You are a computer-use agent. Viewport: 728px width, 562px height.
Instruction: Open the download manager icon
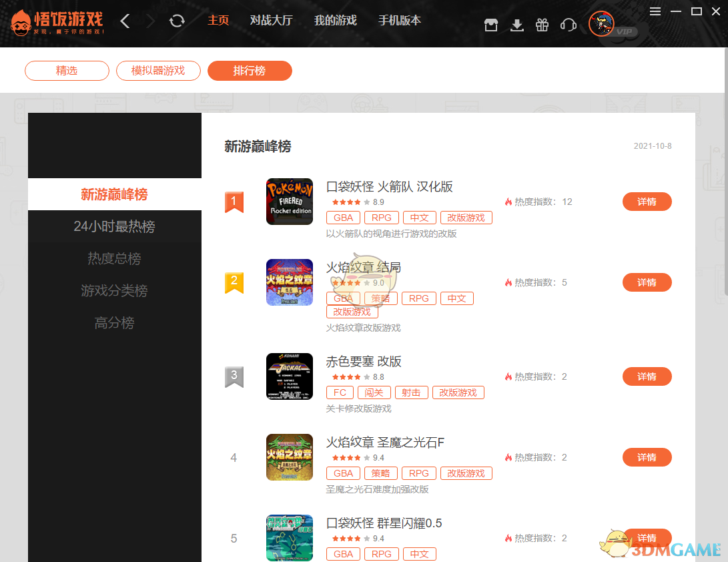point(516,25)
